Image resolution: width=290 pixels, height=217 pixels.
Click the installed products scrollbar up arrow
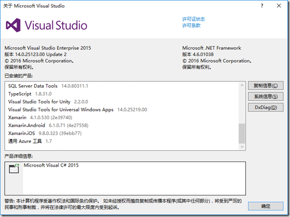(x=242, y=85)
